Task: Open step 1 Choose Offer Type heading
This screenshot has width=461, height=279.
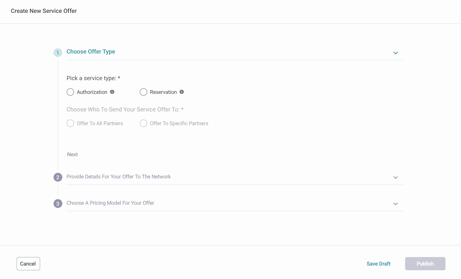Action: (91, 51)
